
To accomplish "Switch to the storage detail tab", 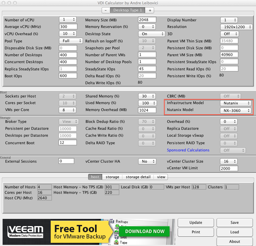I will [138, 177].
